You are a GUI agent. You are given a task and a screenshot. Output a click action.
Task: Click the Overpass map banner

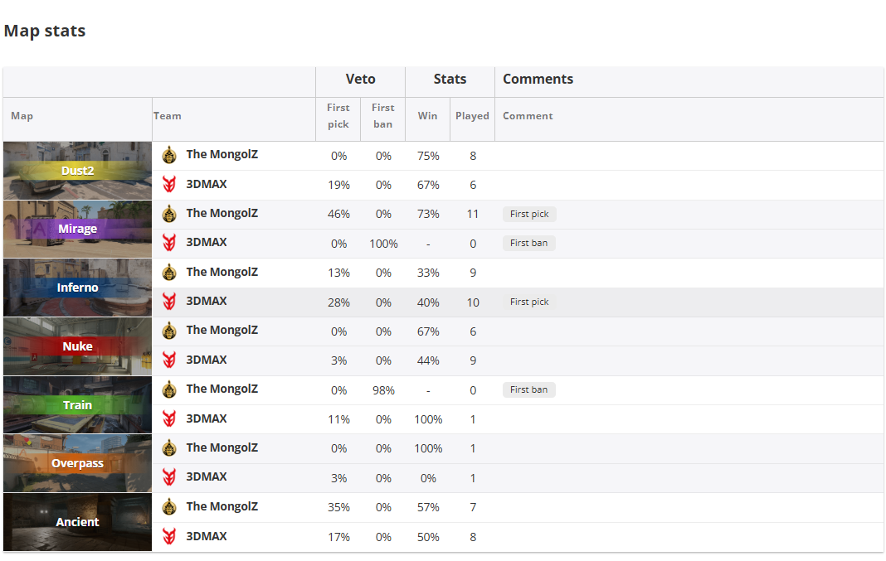point(77,463)
